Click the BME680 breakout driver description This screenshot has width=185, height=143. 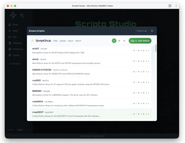(65, 95)
